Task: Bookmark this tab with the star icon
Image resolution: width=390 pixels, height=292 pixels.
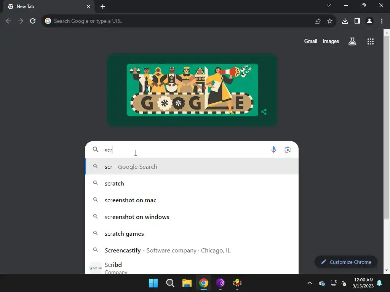Action: click(x=330, y=21)
